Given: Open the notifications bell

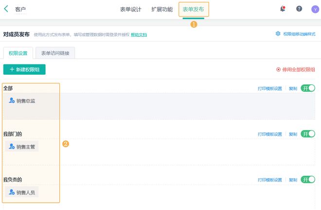Looking at the screenshot, I should [283, 9].
